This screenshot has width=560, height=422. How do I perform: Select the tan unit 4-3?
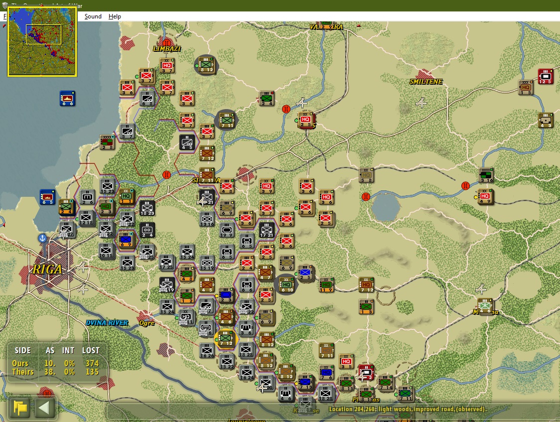(546, 120)
